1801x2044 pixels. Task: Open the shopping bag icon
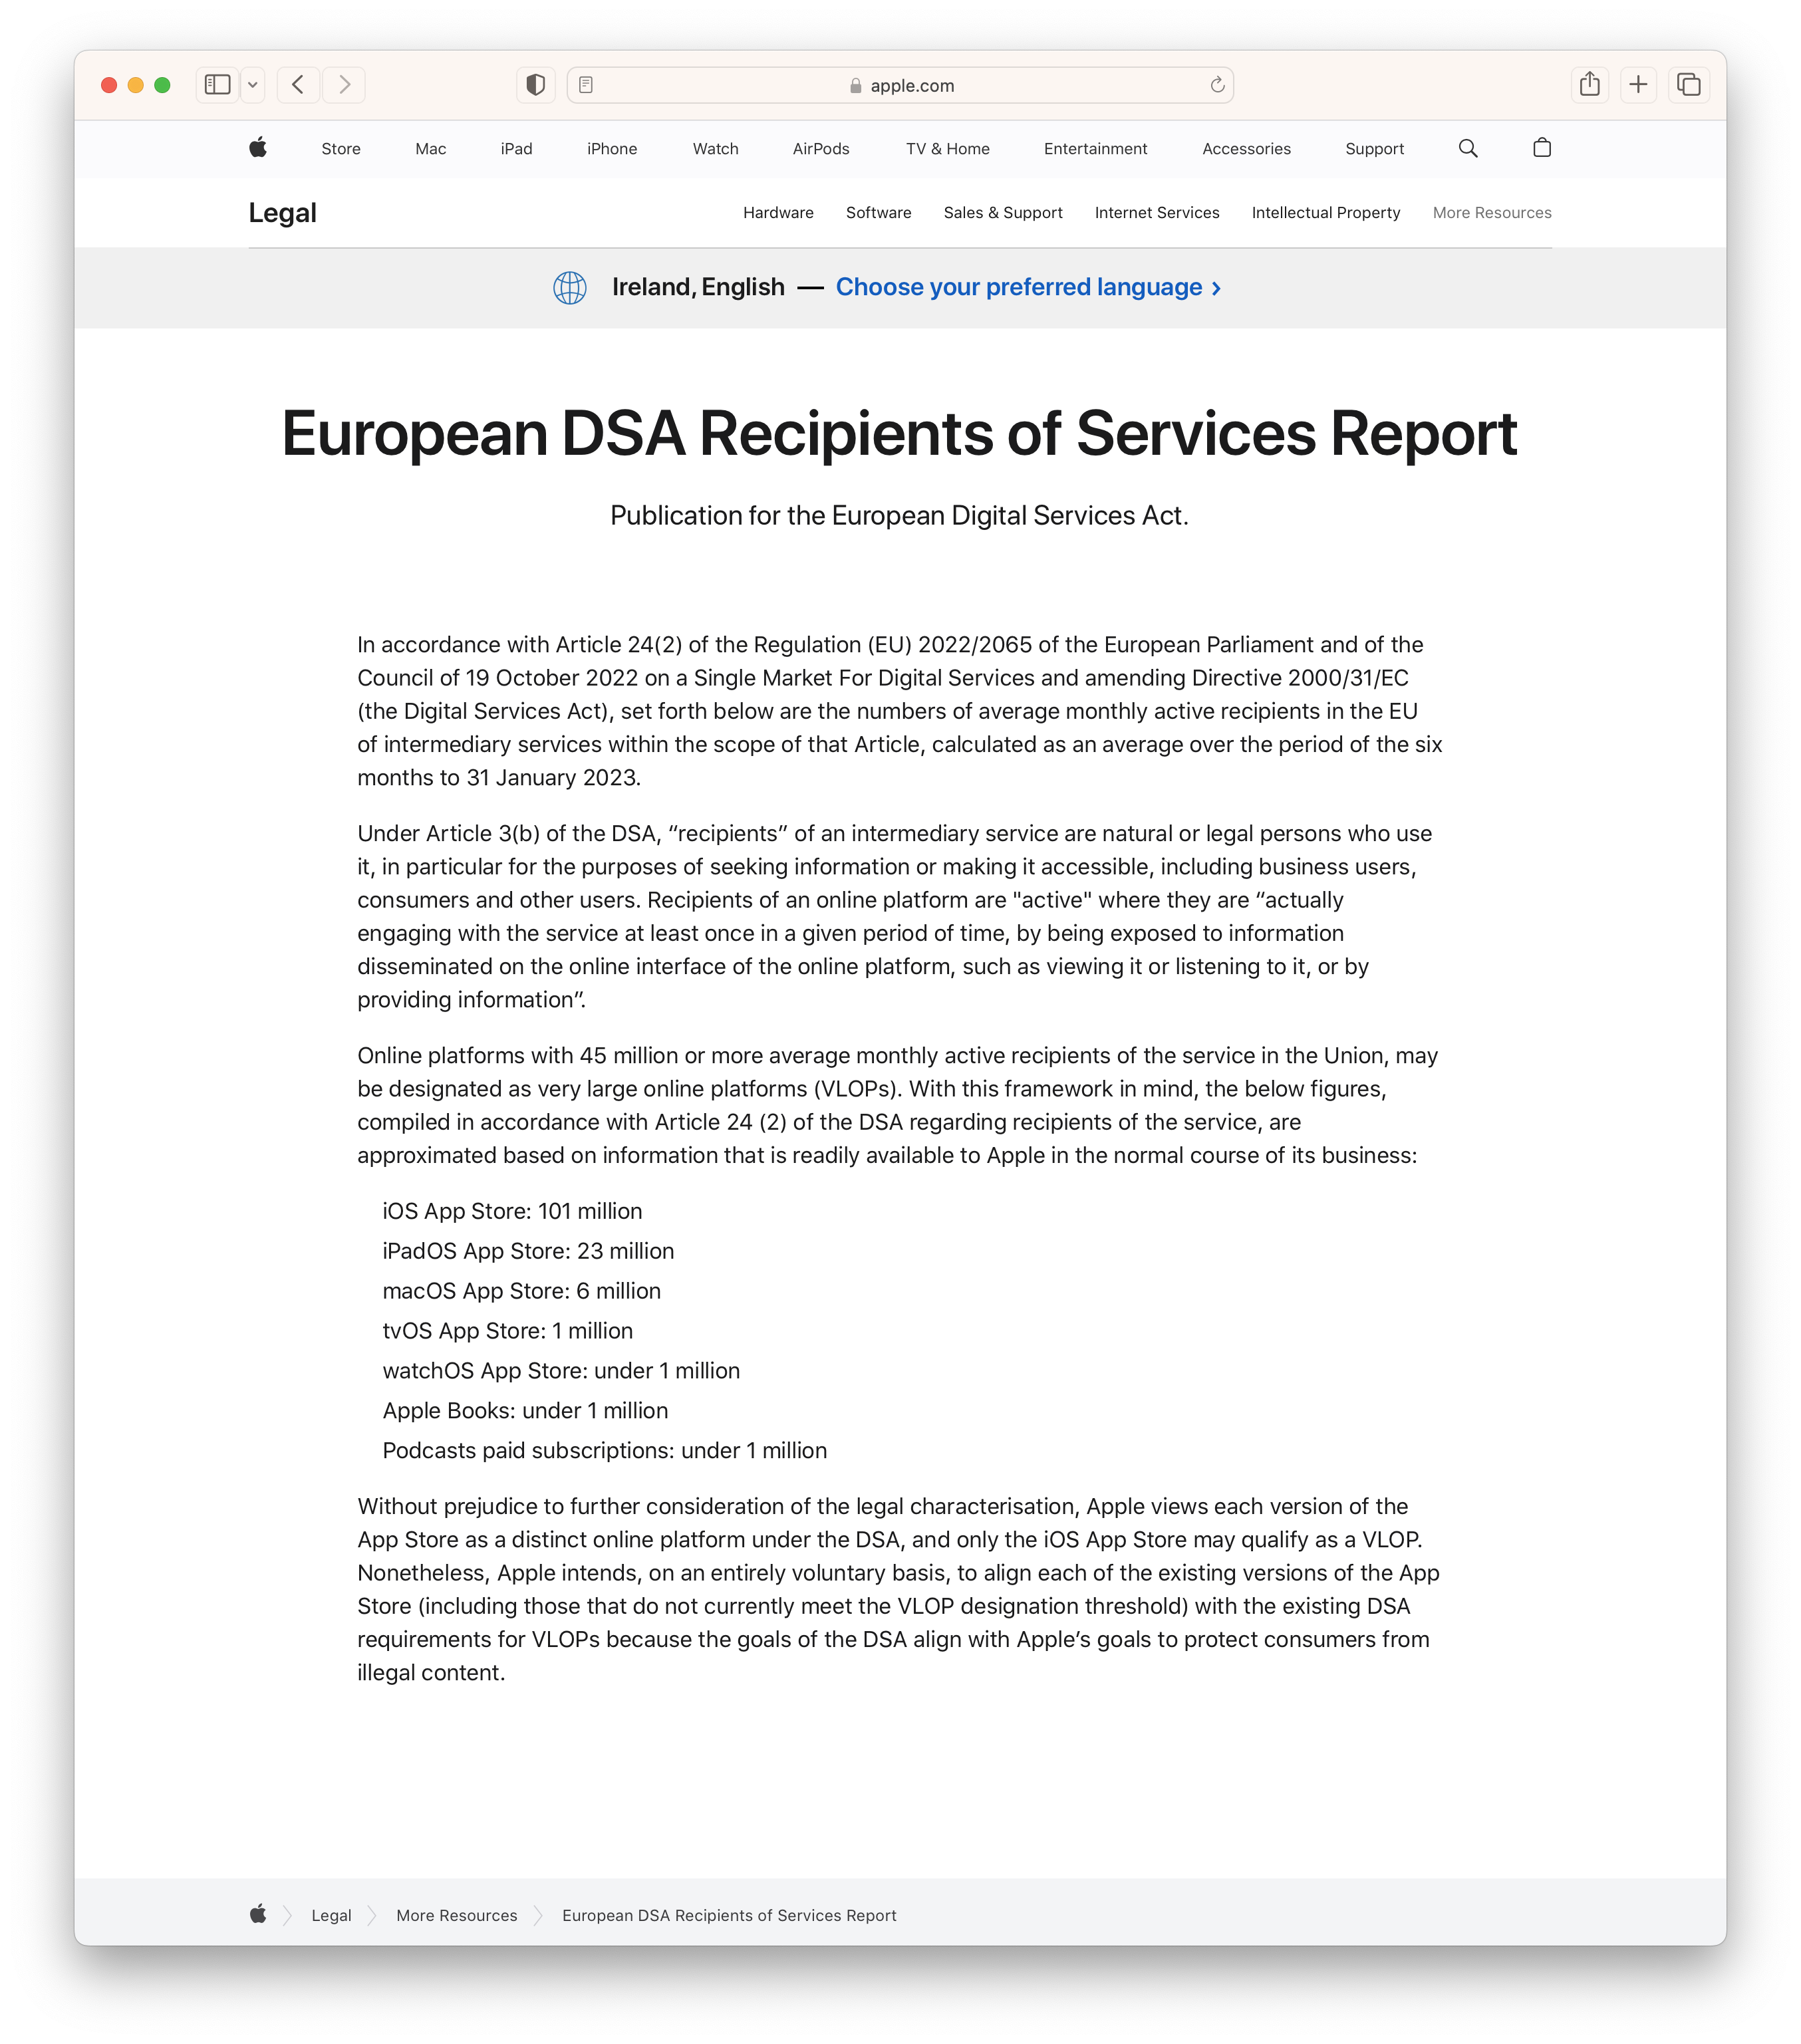click(1542, 148)
